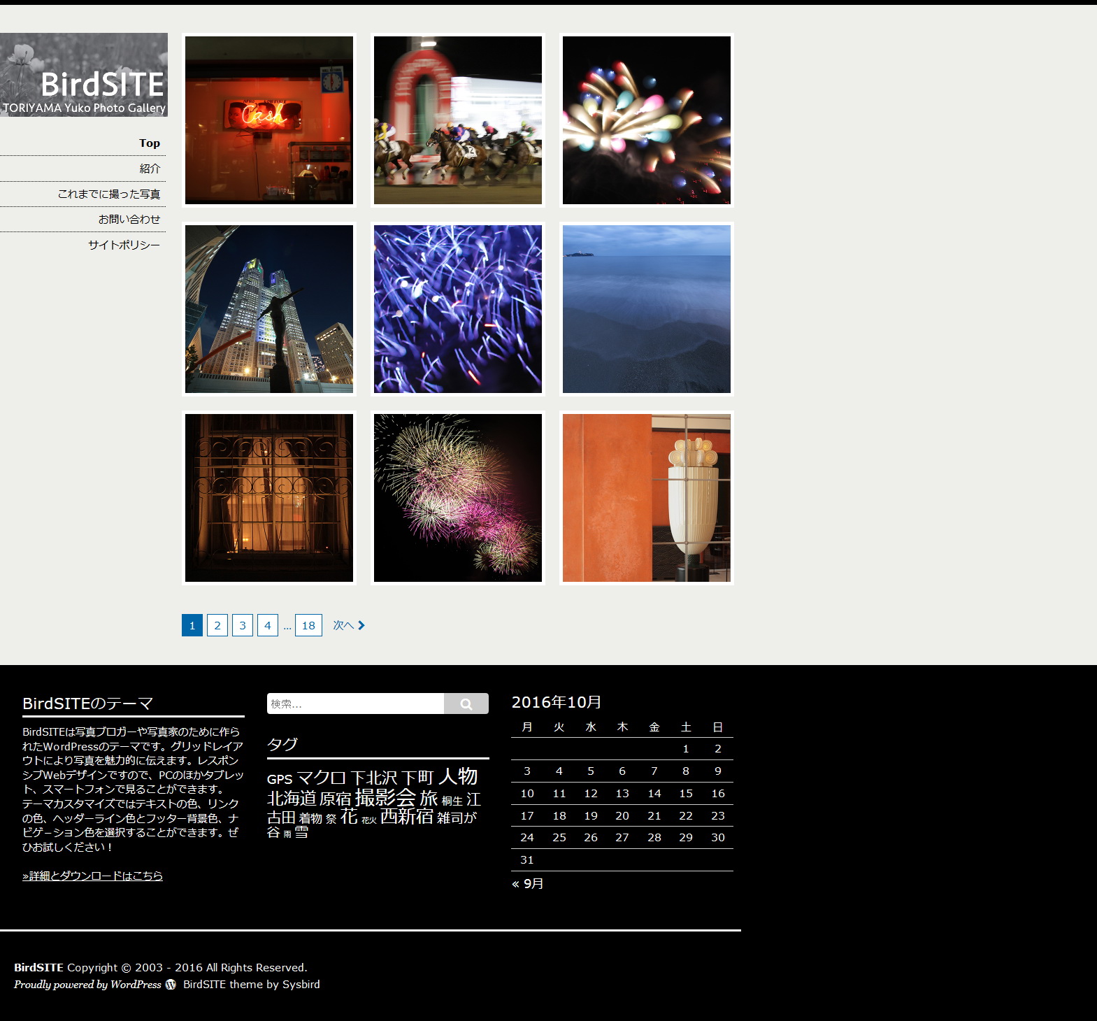Open これまでに撮った写真 menu item
Image resolution: width=1097 pixels, height=1021 pixels.
(109, 194)
